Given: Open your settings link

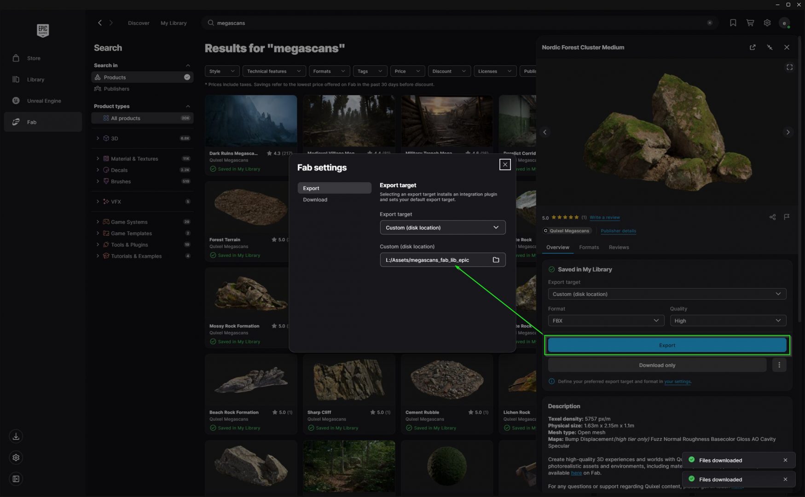Looking at the screenshot, I should tap(677, 381).
